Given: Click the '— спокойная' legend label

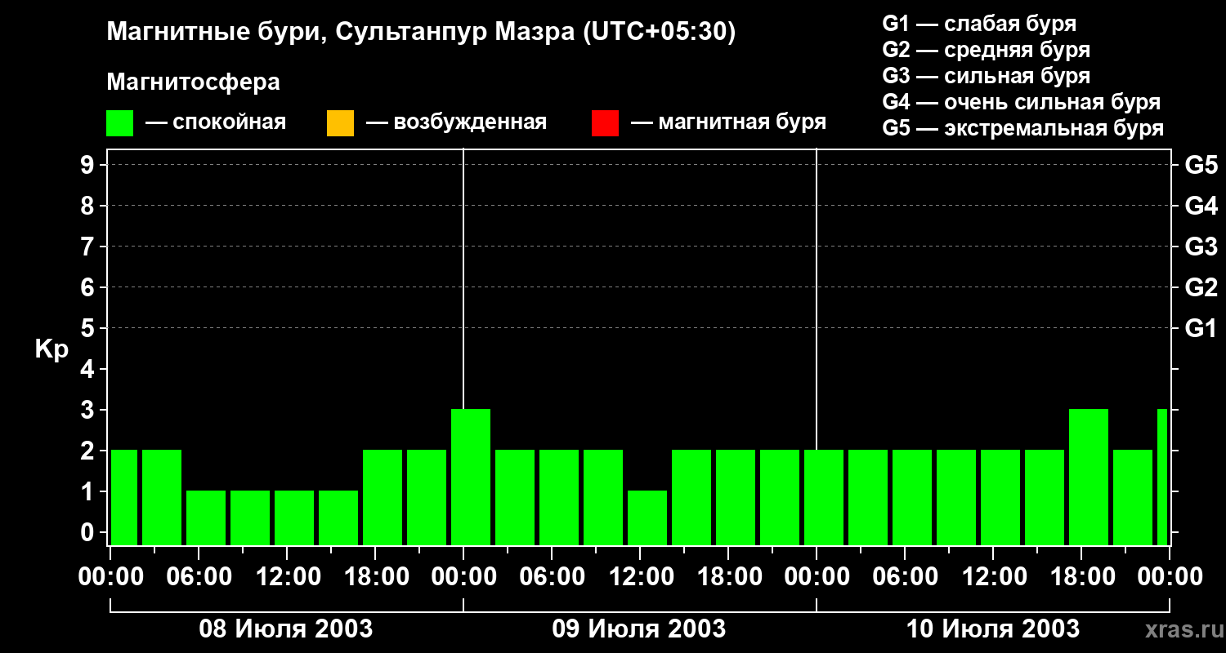Looking at the screenshot, I should click(x=216, y=123).
